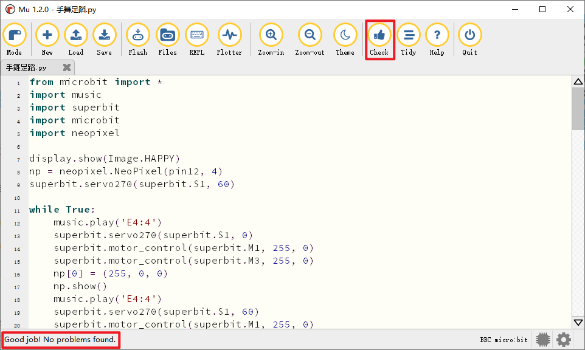Screen dimensions: 585x350
Task: Open the Plotter
Action: 229,39
